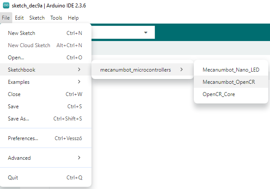The image size is (270, 189).
Task: Expand the Sketchbook submenu
Action: 46,69
